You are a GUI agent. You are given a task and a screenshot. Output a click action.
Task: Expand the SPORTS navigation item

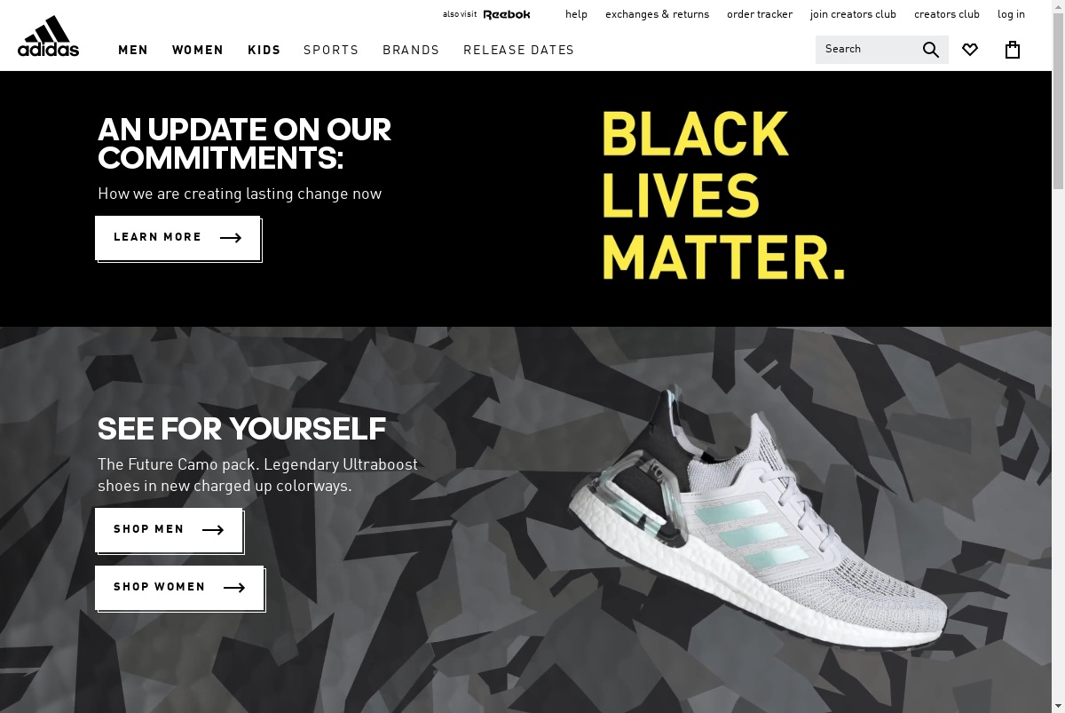331,51
